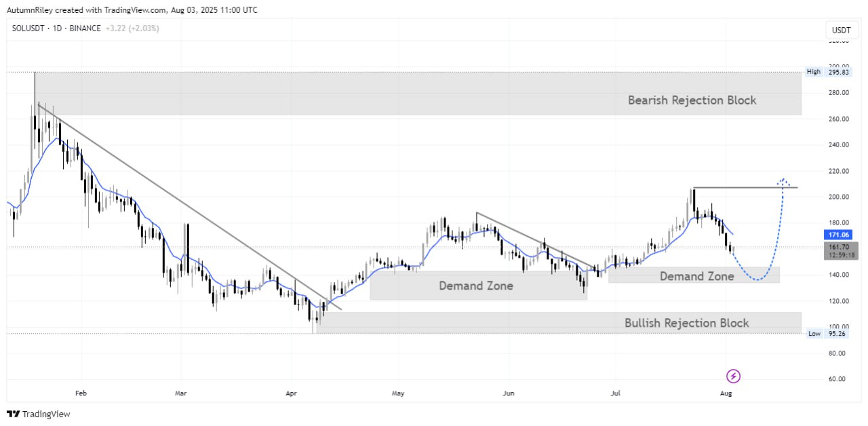This screenshot has height=426, width=868.
Task: Click the purple lightning event icon
Action: 733,376
